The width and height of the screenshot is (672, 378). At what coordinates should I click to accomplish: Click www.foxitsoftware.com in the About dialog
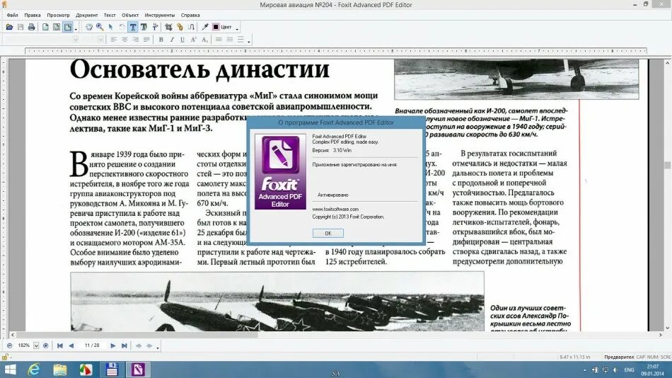(335, 209)
